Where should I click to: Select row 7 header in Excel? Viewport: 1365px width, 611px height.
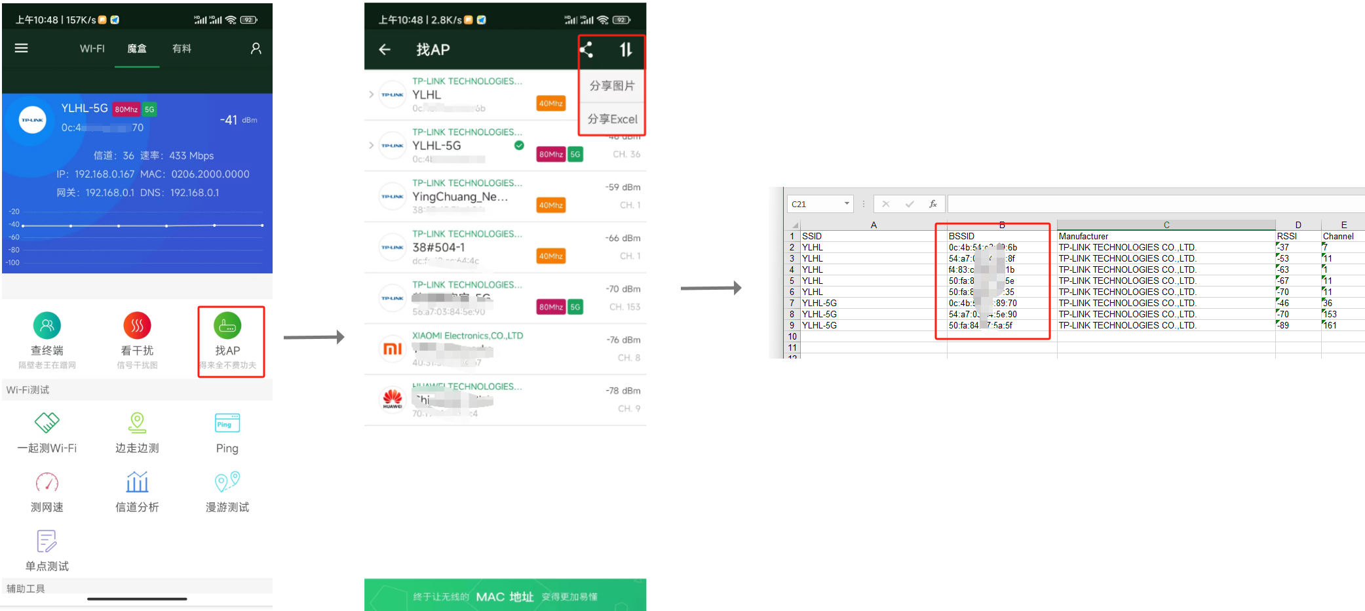pyautogui.click(x=792, y=303)
